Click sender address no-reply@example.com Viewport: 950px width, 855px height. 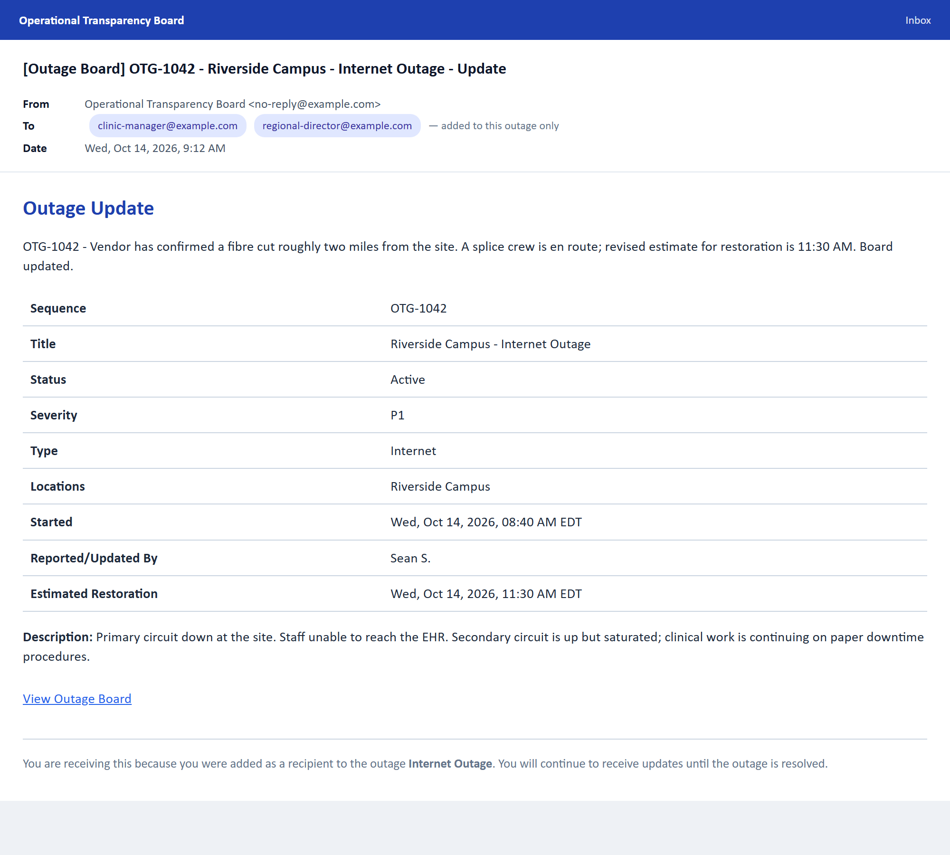point(314,104)
